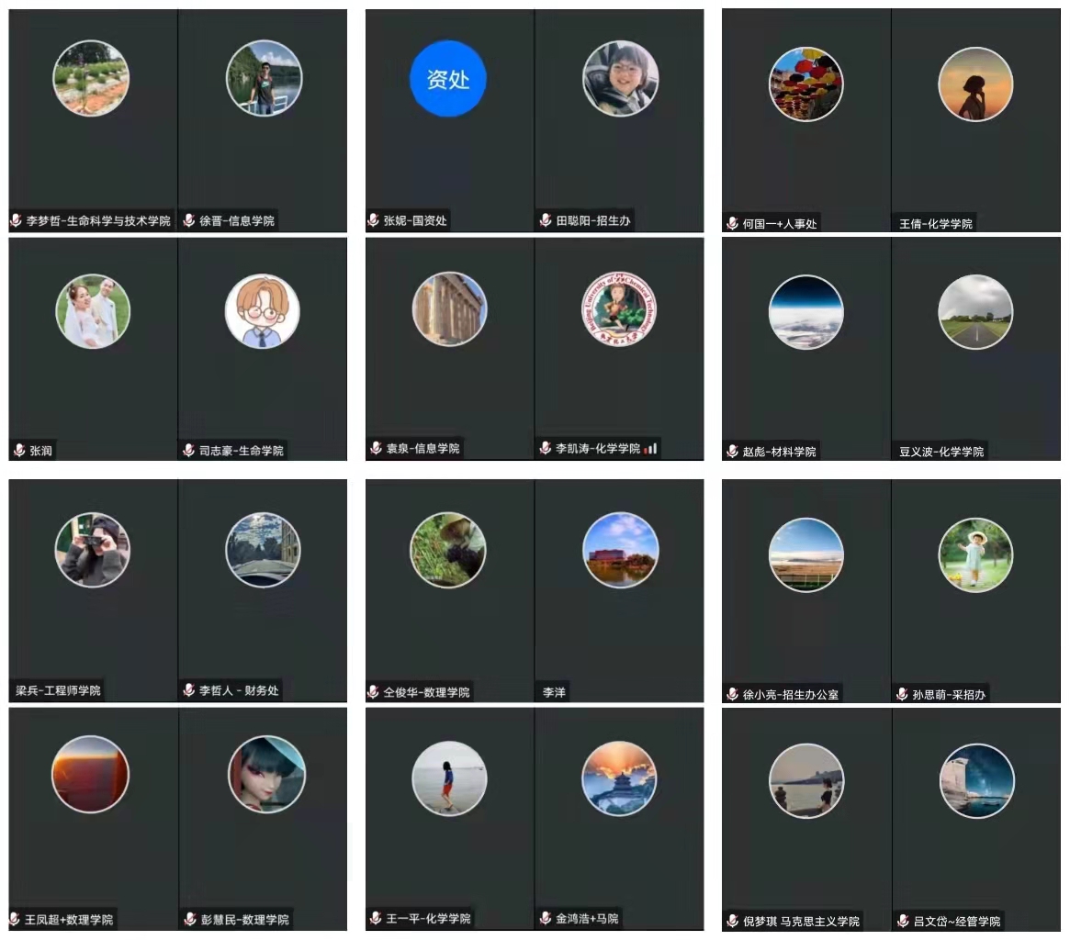This screenshot has width=1070, height=940.
Task: Select the cartoon avatar of 司志豪-生命学院
Action: click(x=262, y=312)
